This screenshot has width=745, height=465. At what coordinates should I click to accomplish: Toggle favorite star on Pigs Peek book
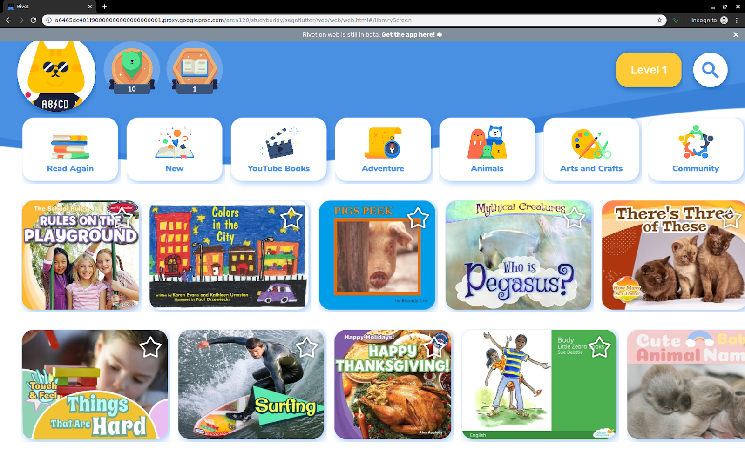[418, 218]
